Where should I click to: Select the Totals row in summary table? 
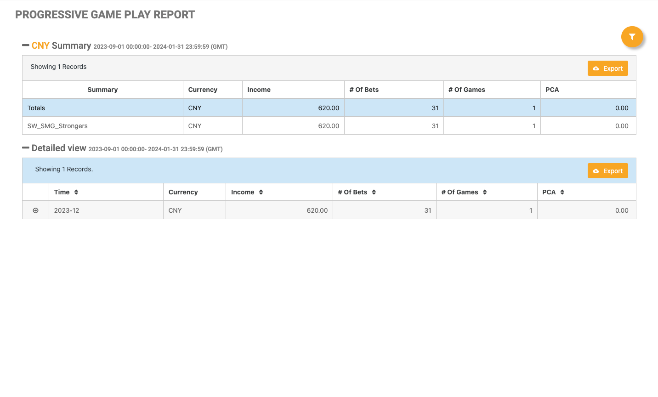(x=36, y=108)
